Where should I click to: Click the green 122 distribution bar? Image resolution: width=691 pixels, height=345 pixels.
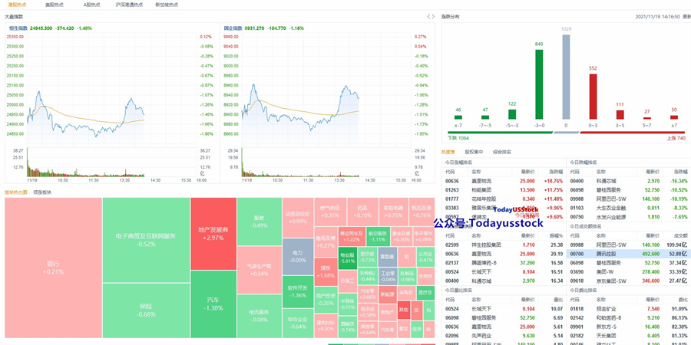point(512,114)
